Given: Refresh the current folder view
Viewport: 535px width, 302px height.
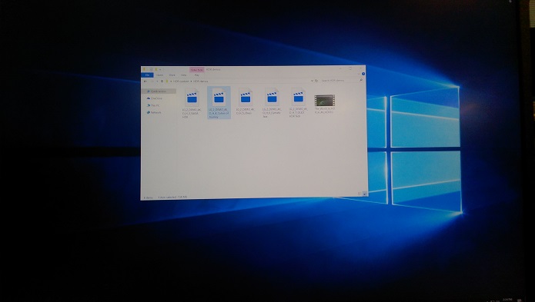Looking at the screenshot, I should click(x=316, y=81).
